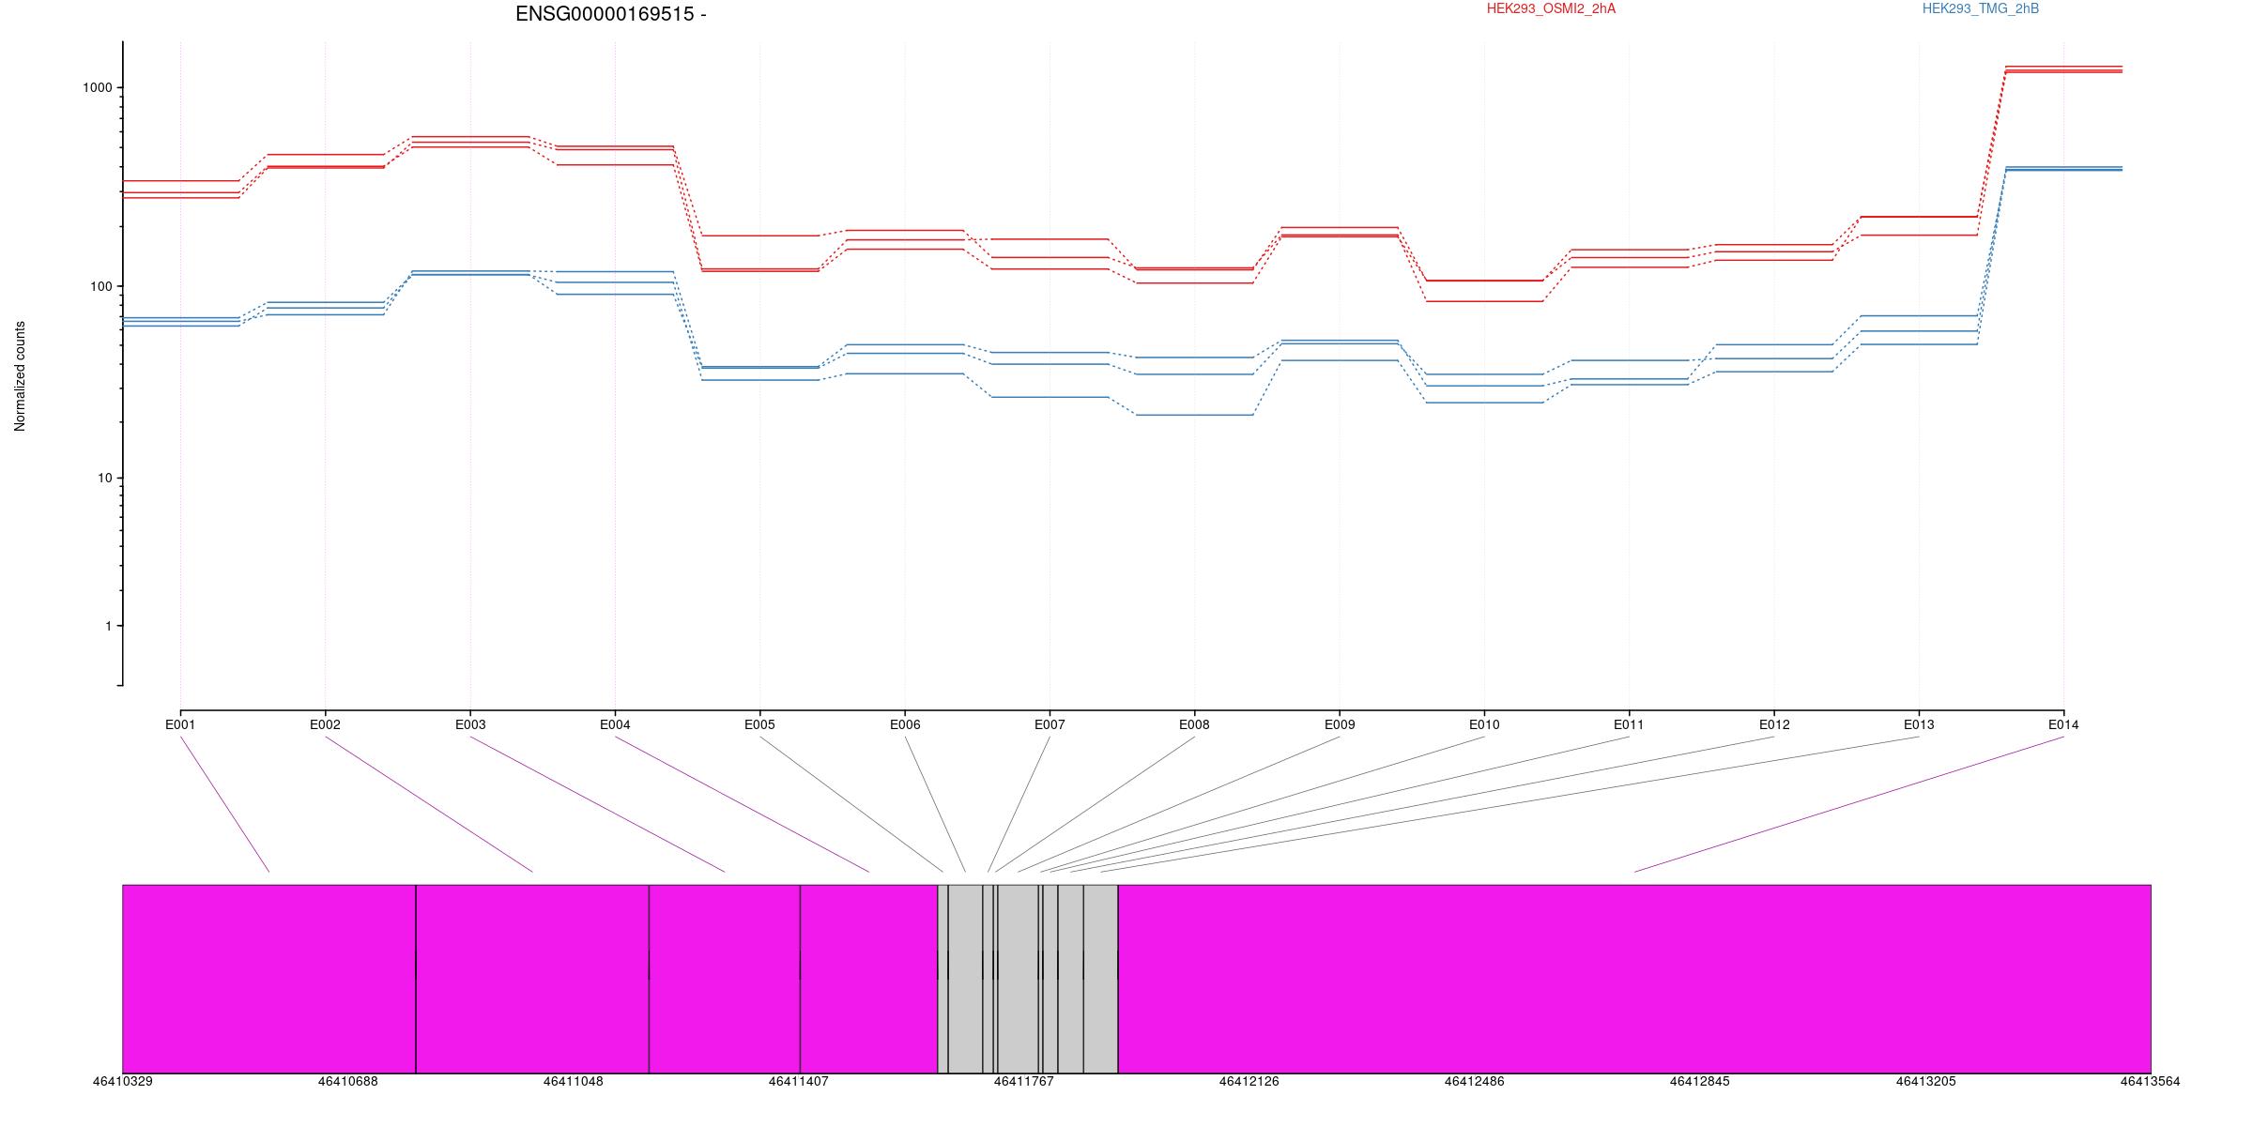Click the 1000 y-axis tick label

98,87
